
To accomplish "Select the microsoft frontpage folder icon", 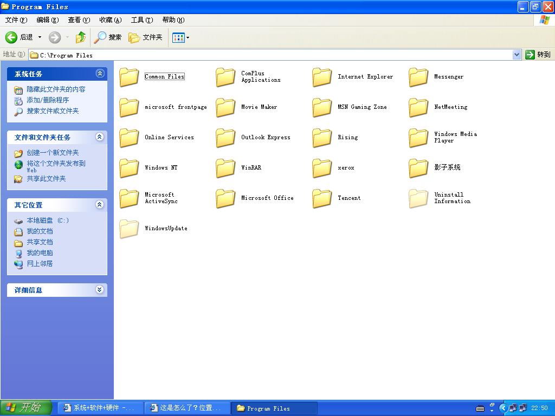I will coord(129,107).
